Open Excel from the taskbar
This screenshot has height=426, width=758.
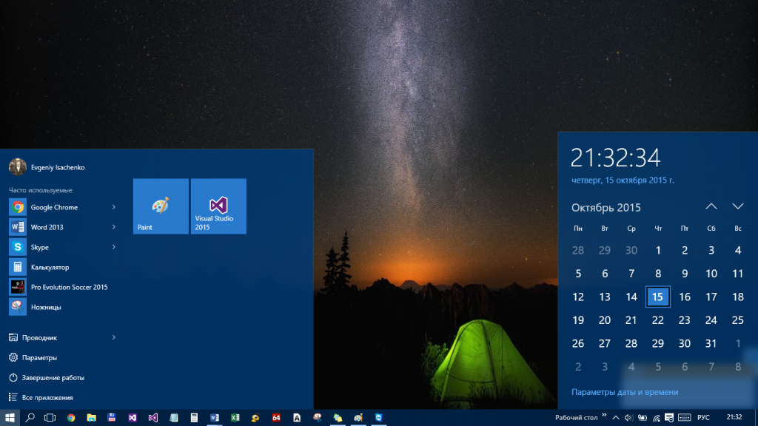(235, 417)
